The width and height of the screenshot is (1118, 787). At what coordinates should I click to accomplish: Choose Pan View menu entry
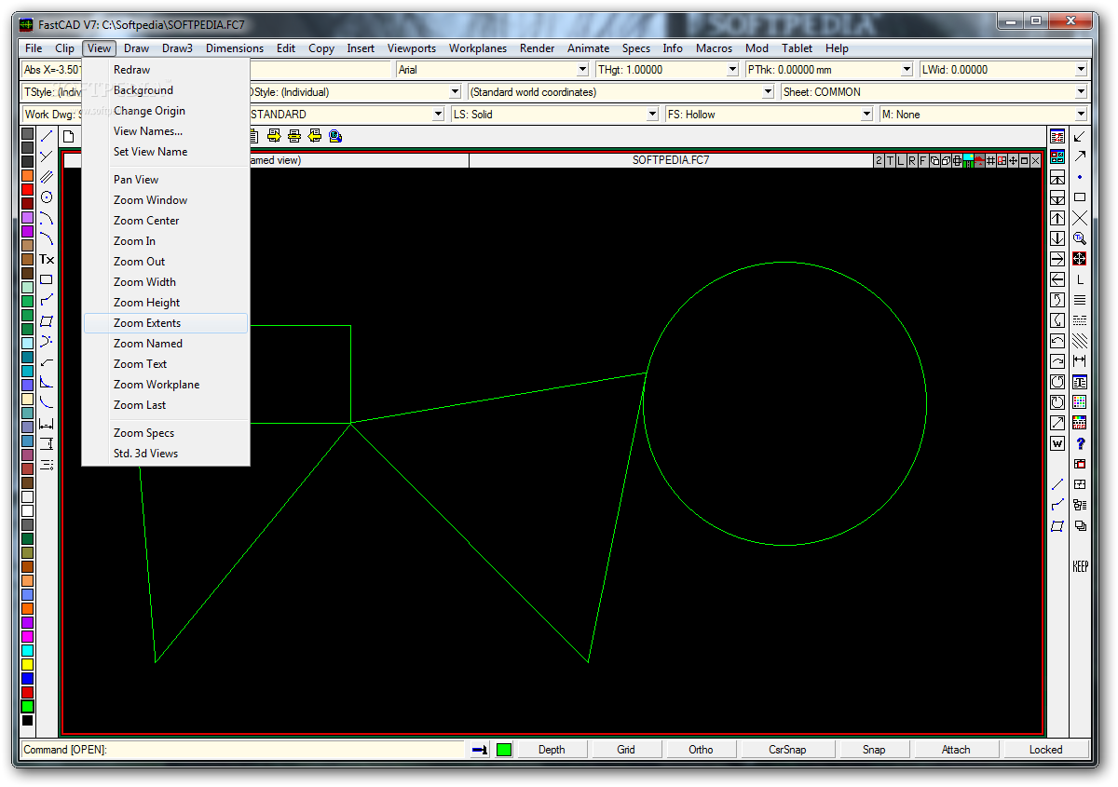166,180
